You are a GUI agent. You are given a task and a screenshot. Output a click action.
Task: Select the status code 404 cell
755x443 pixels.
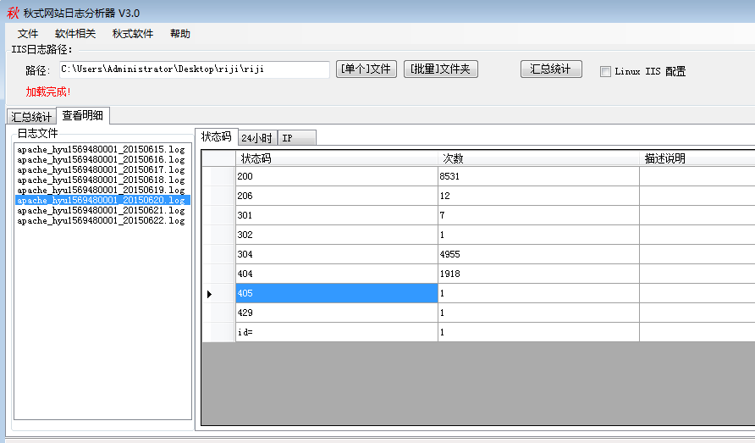click(336, 274)
